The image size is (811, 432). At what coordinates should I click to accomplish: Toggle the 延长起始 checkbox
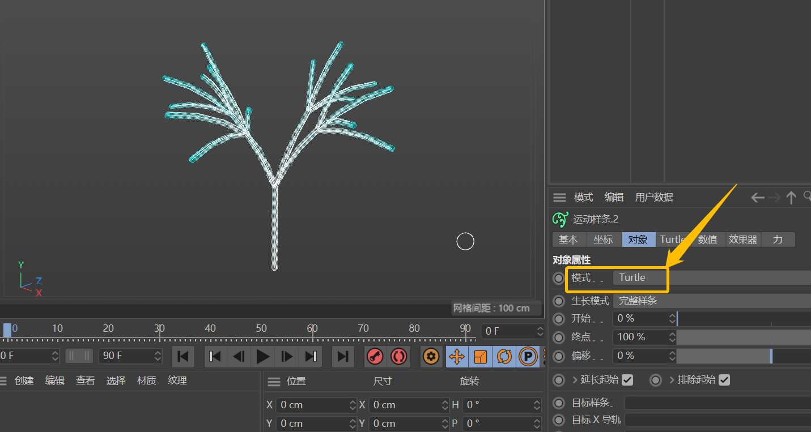[x=627, y=380]
